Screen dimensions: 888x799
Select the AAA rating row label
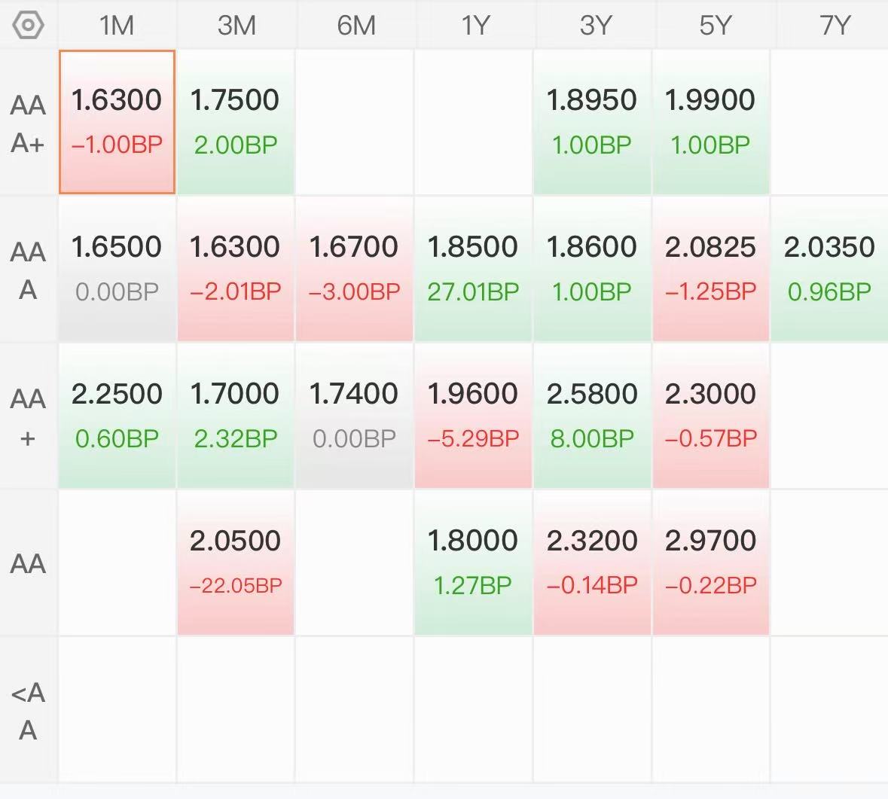click(x=28, y=270)
